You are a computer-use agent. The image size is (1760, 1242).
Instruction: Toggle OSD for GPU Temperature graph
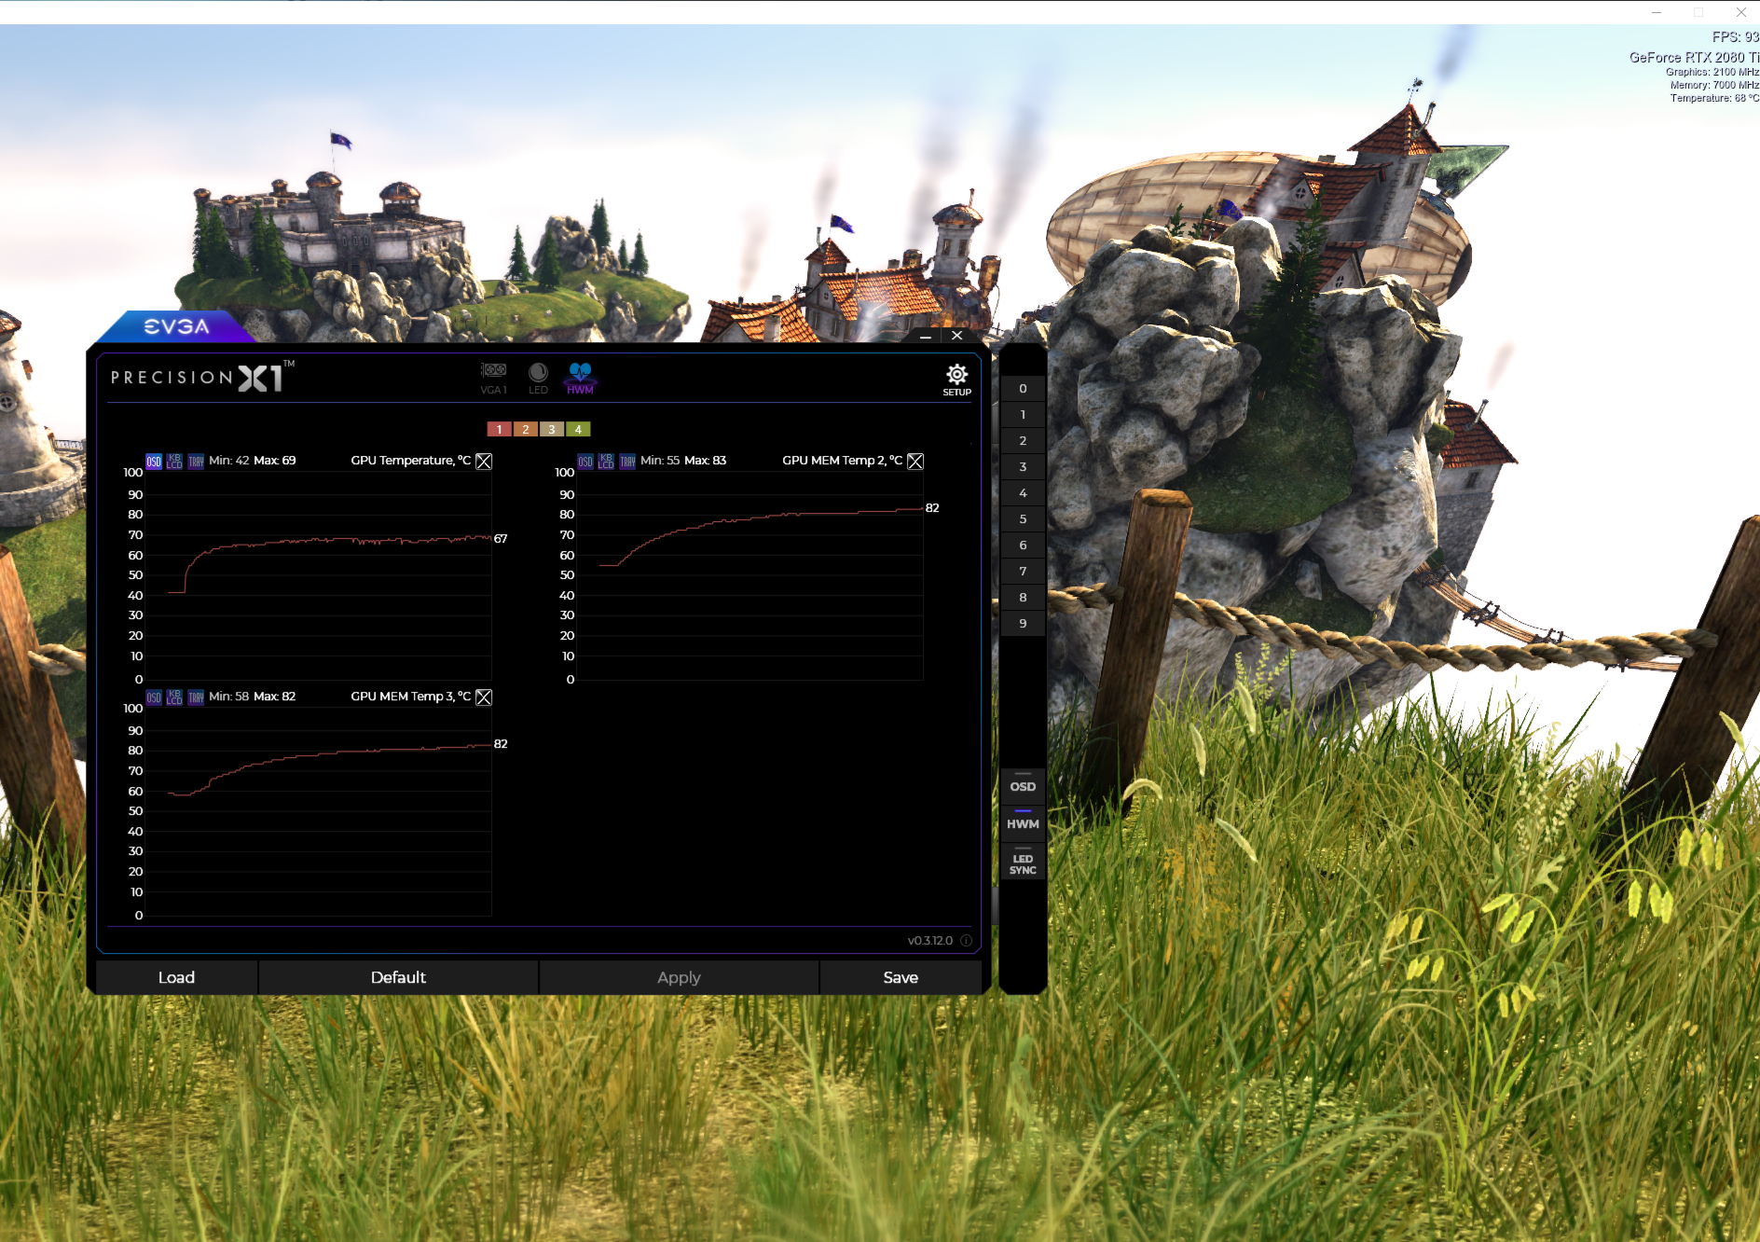point(154,462)
